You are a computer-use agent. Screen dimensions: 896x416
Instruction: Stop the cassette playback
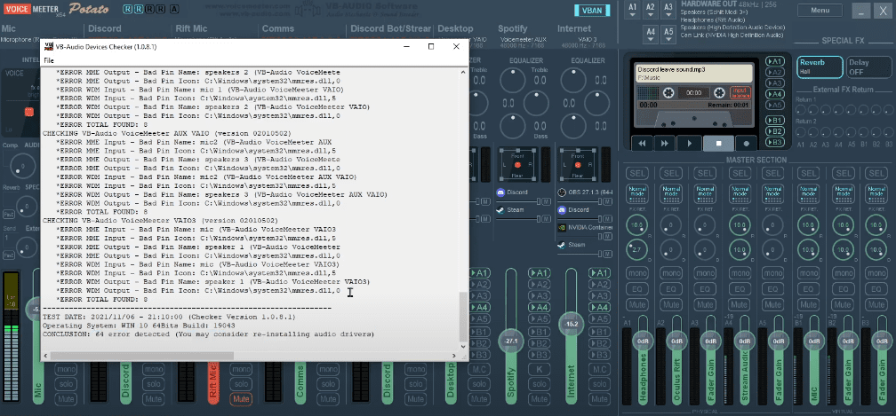point(718,143)
